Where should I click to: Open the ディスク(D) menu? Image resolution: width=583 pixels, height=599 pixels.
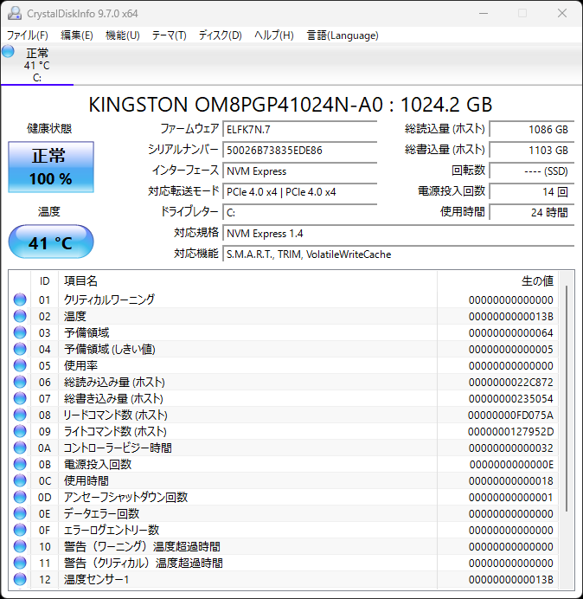221,35
